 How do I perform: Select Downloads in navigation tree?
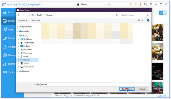(28, 53)
